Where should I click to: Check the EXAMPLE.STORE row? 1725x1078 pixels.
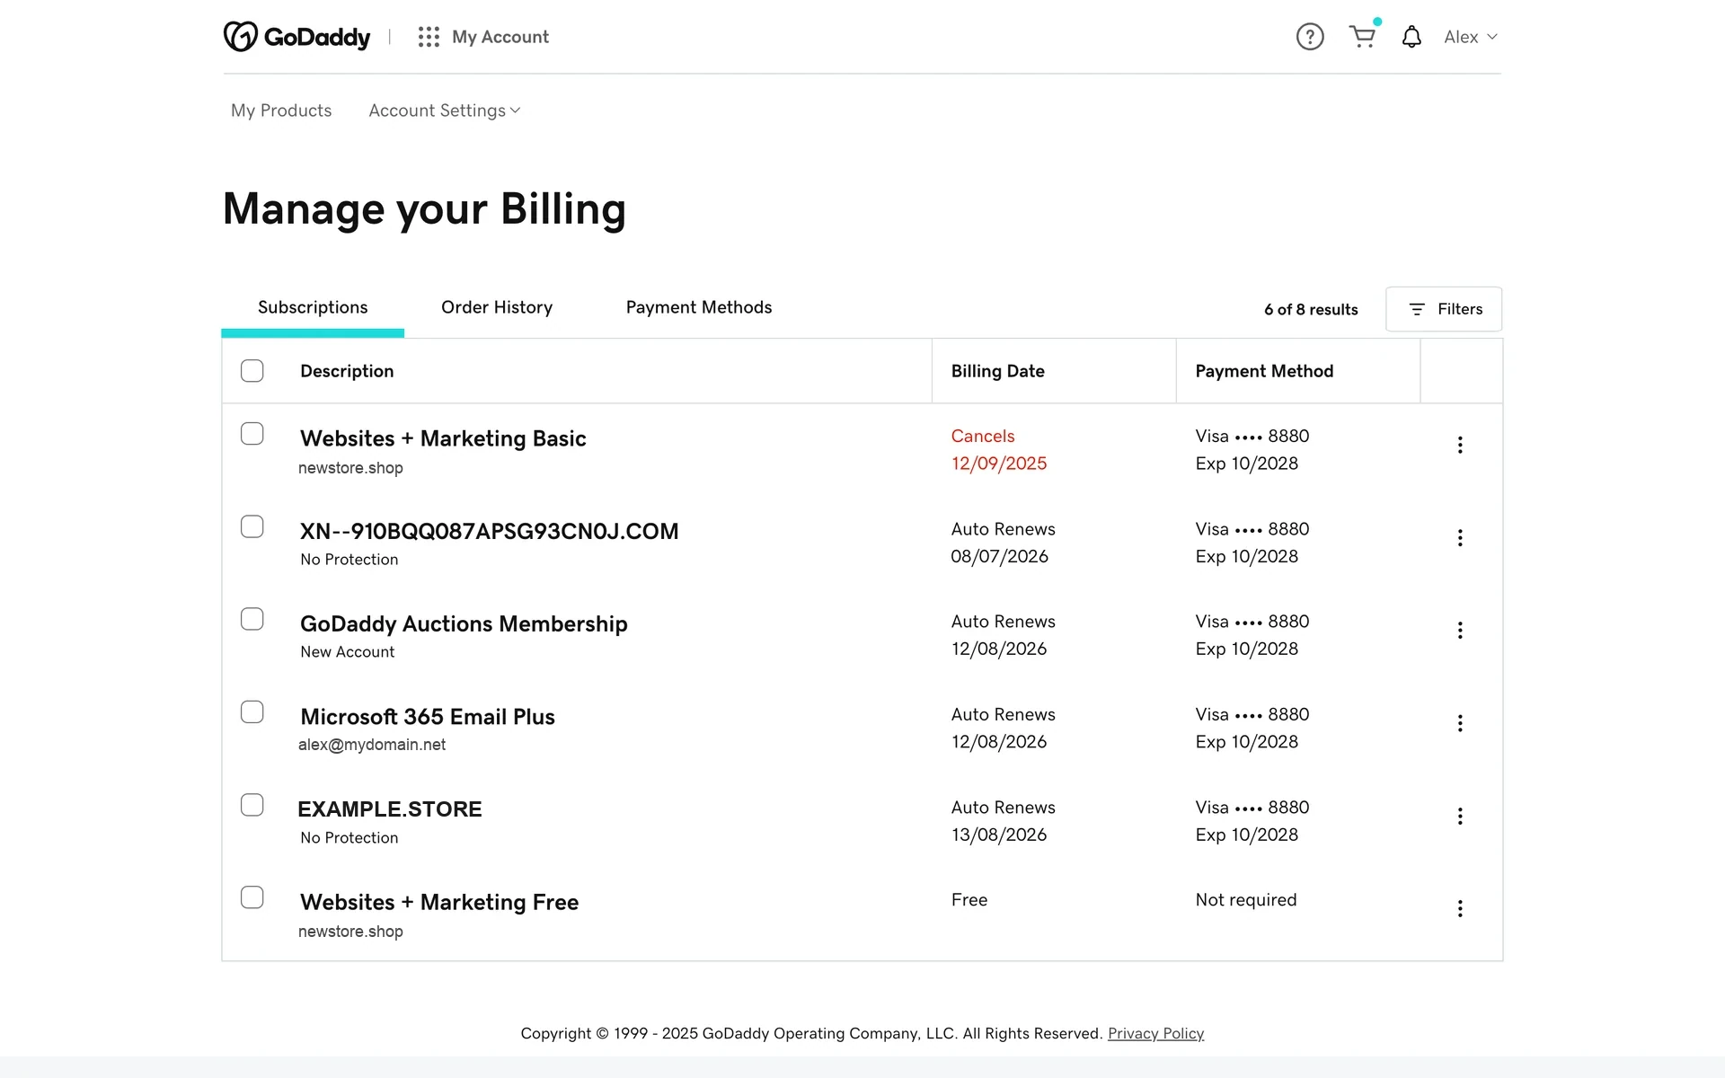pyautogui.click(x=252, y=805)
